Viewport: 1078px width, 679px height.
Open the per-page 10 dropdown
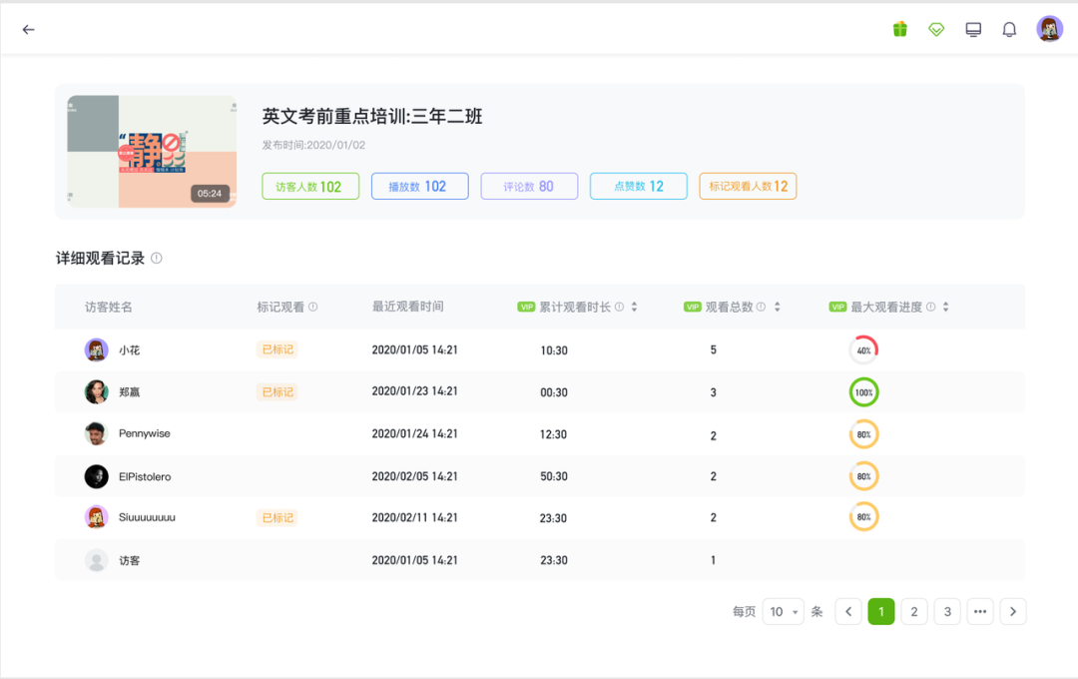(x=783, y=612)
